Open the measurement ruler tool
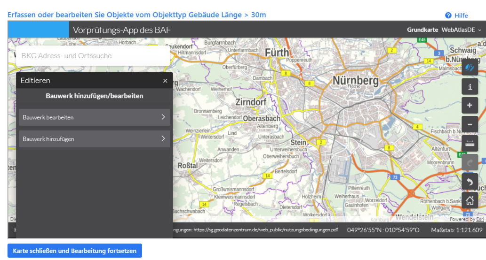486x260 pixels. 470,143
